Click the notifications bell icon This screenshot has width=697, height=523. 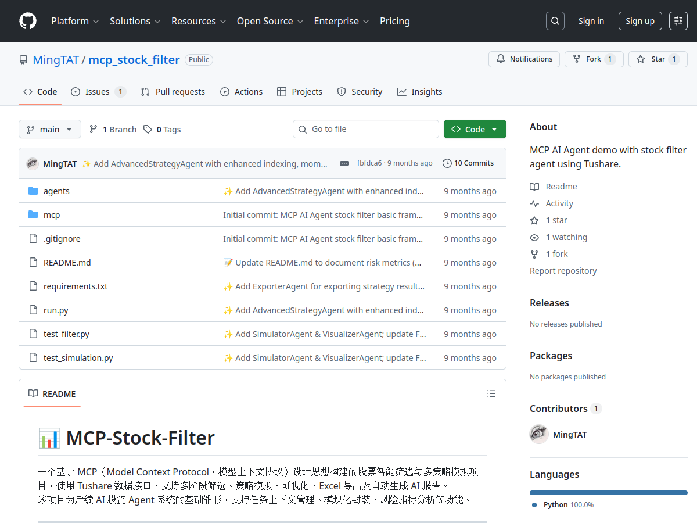(x=500, y=59)
